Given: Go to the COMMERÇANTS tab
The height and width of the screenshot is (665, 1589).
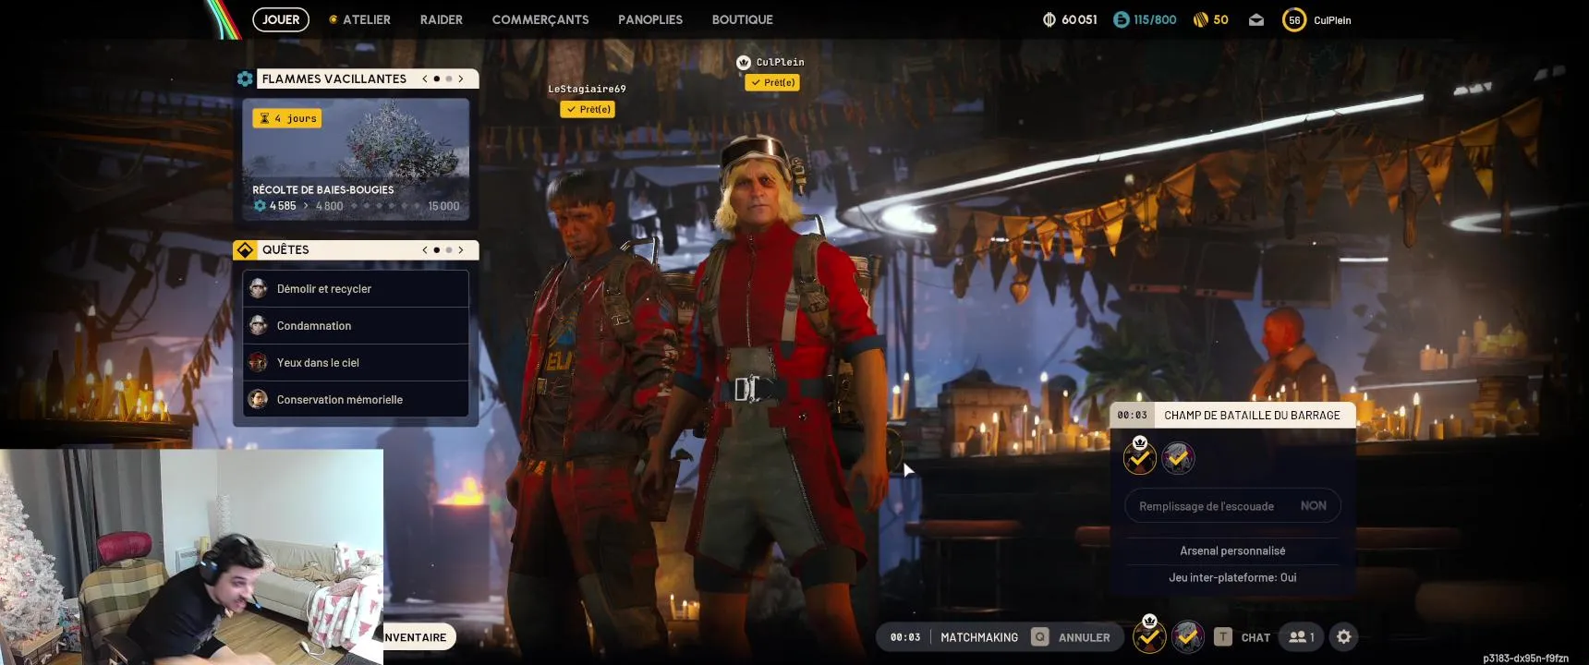Looking at the screenshot, I should pyautogui.click(x=540, y=19).
